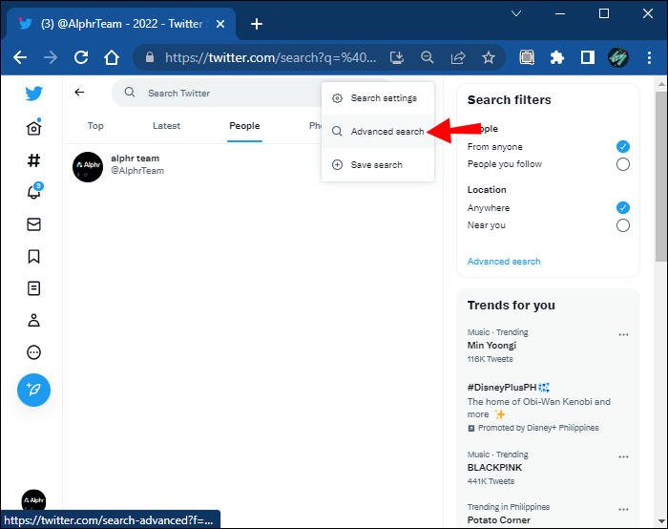Open Profile person icon in sidebar

coord(33,320)
